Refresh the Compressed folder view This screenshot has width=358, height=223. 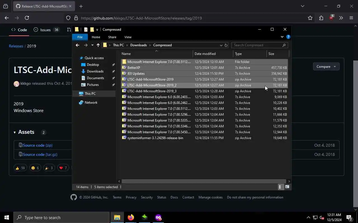pos(226,45)
